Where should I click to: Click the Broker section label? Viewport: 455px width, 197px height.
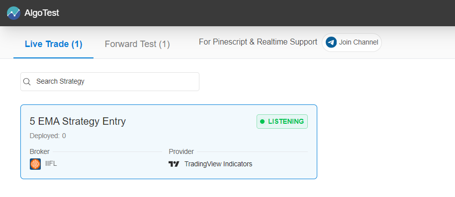pos(39,151)
